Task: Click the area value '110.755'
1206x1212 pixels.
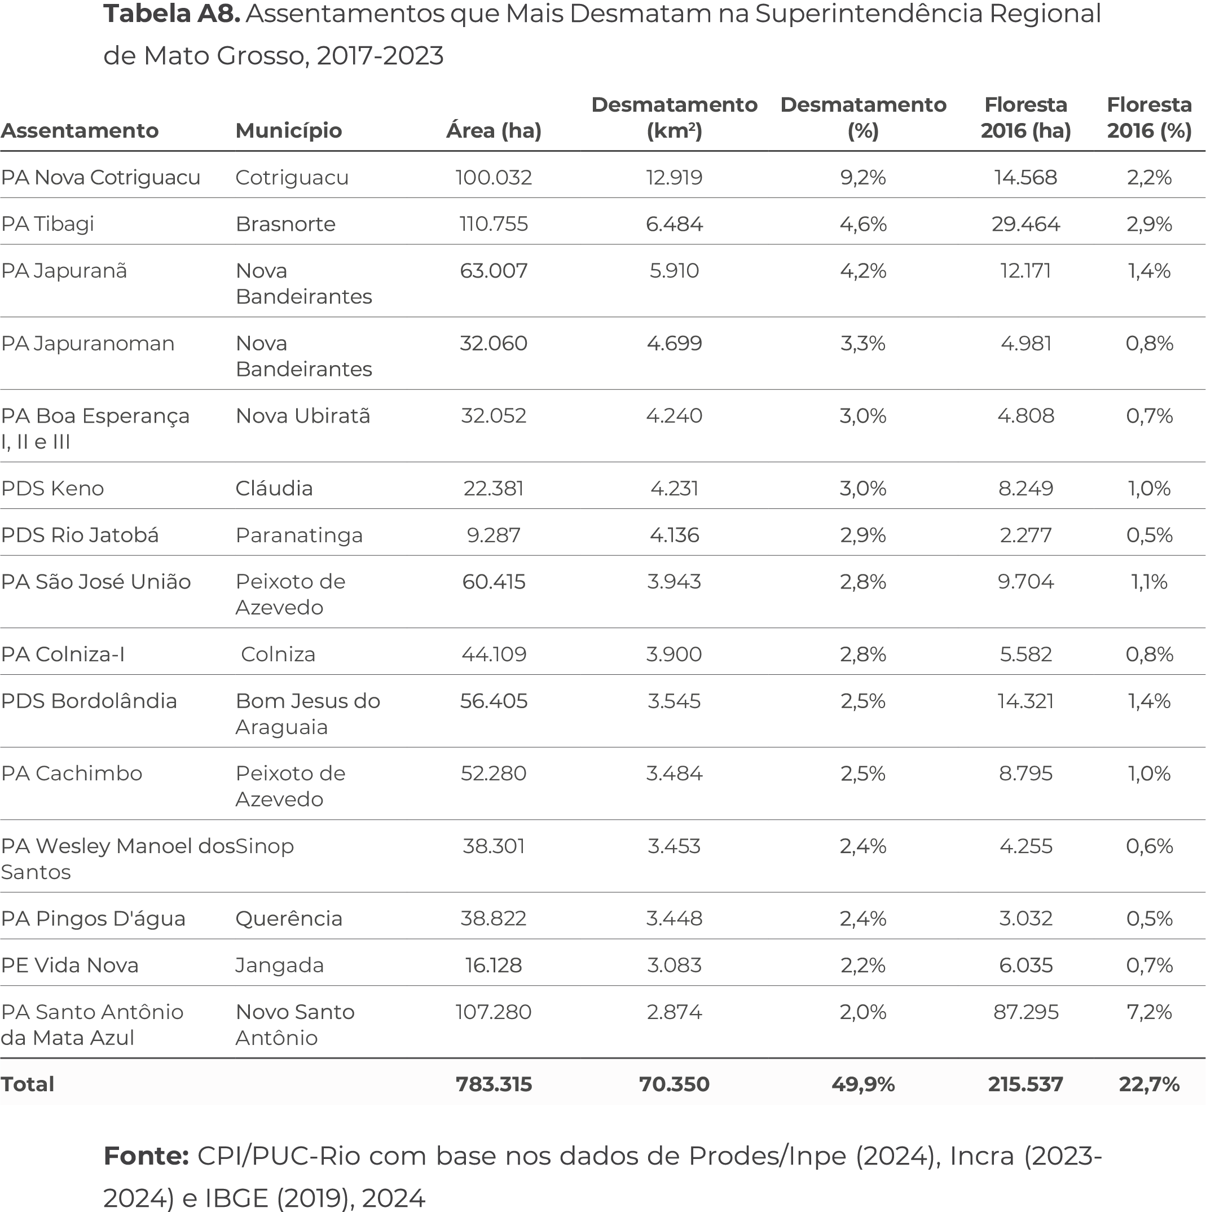Action: pos(494,224)
